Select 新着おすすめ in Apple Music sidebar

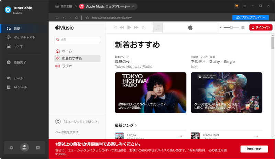[x=77, y=58]
